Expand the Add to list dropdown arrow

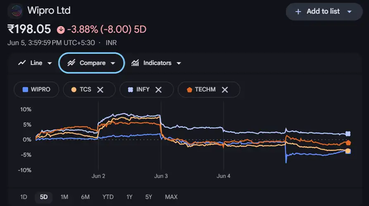point(350,12)
